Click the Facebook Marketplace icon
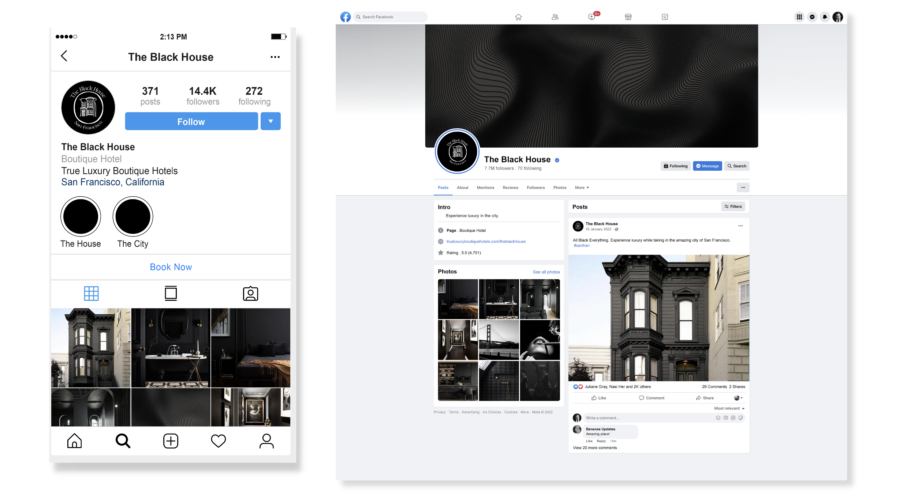 (628, 17)
